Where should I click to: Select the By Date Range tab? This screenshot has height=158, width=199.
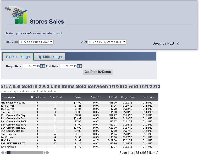(x=18, y=57)
